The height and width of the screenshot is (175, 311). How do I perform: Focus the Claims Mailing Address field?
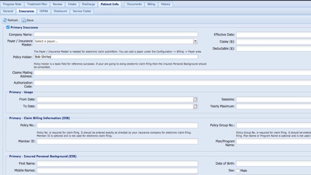[173, 72]
